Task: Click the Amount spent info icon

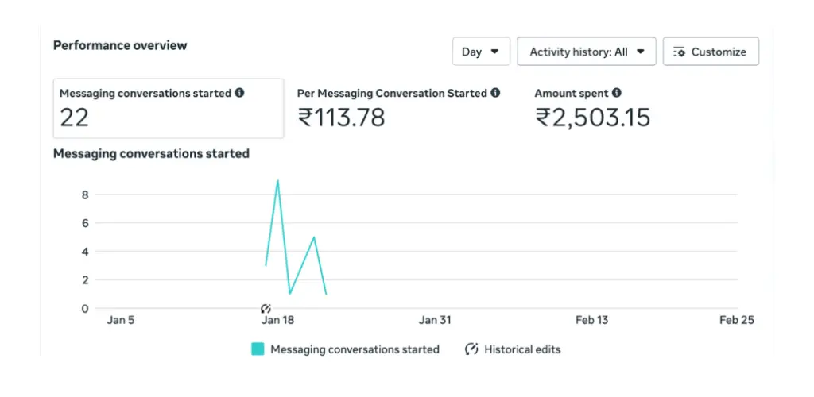Action: [617, 93]
